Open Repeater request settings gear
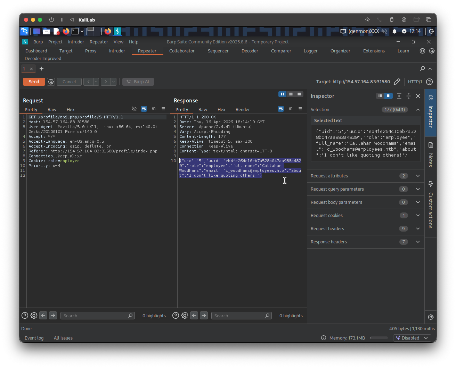Screen dimensions: 456x368 51,82
